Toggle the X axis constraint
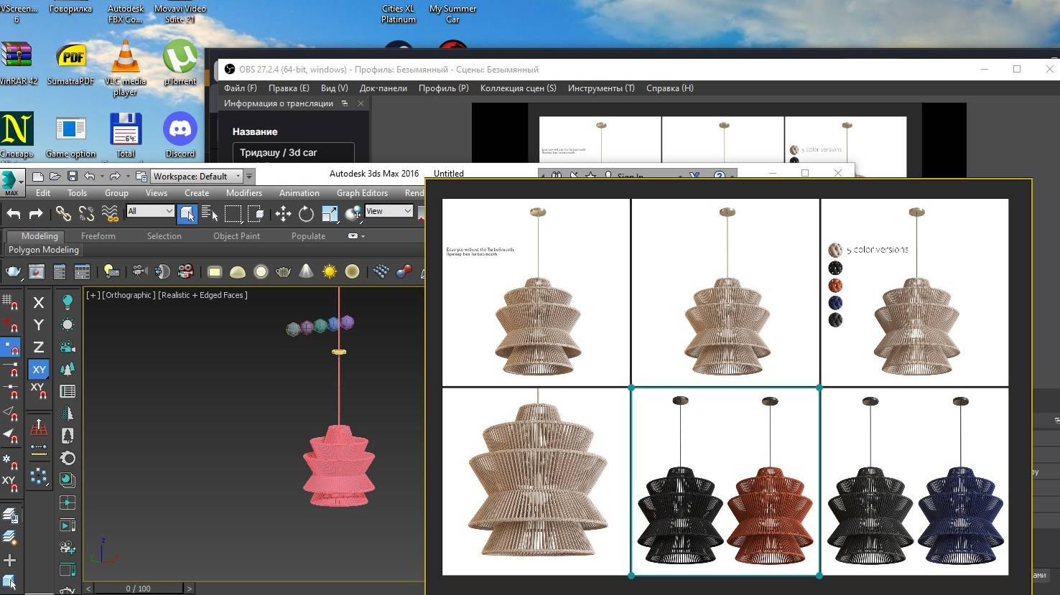The width and height of the screenshot is (1060, 595). (x=39, y=303)
